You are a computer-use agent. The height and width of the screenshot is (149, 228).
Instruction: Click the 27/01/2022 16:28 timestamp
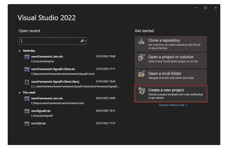pyautogui.click(x=105, y=81)
